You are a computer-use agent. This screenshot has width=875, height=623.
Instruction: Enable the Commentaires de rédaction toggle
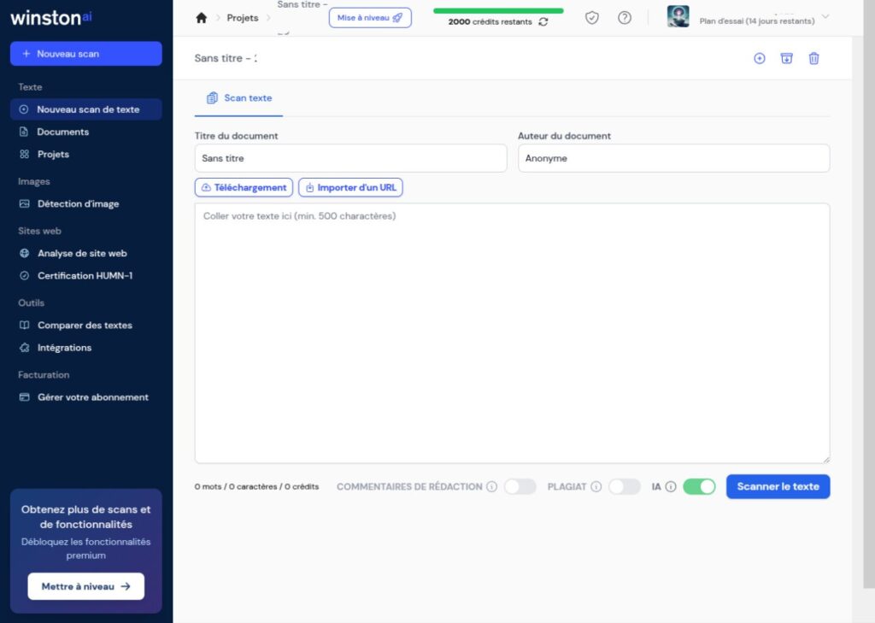click(520, 486)
